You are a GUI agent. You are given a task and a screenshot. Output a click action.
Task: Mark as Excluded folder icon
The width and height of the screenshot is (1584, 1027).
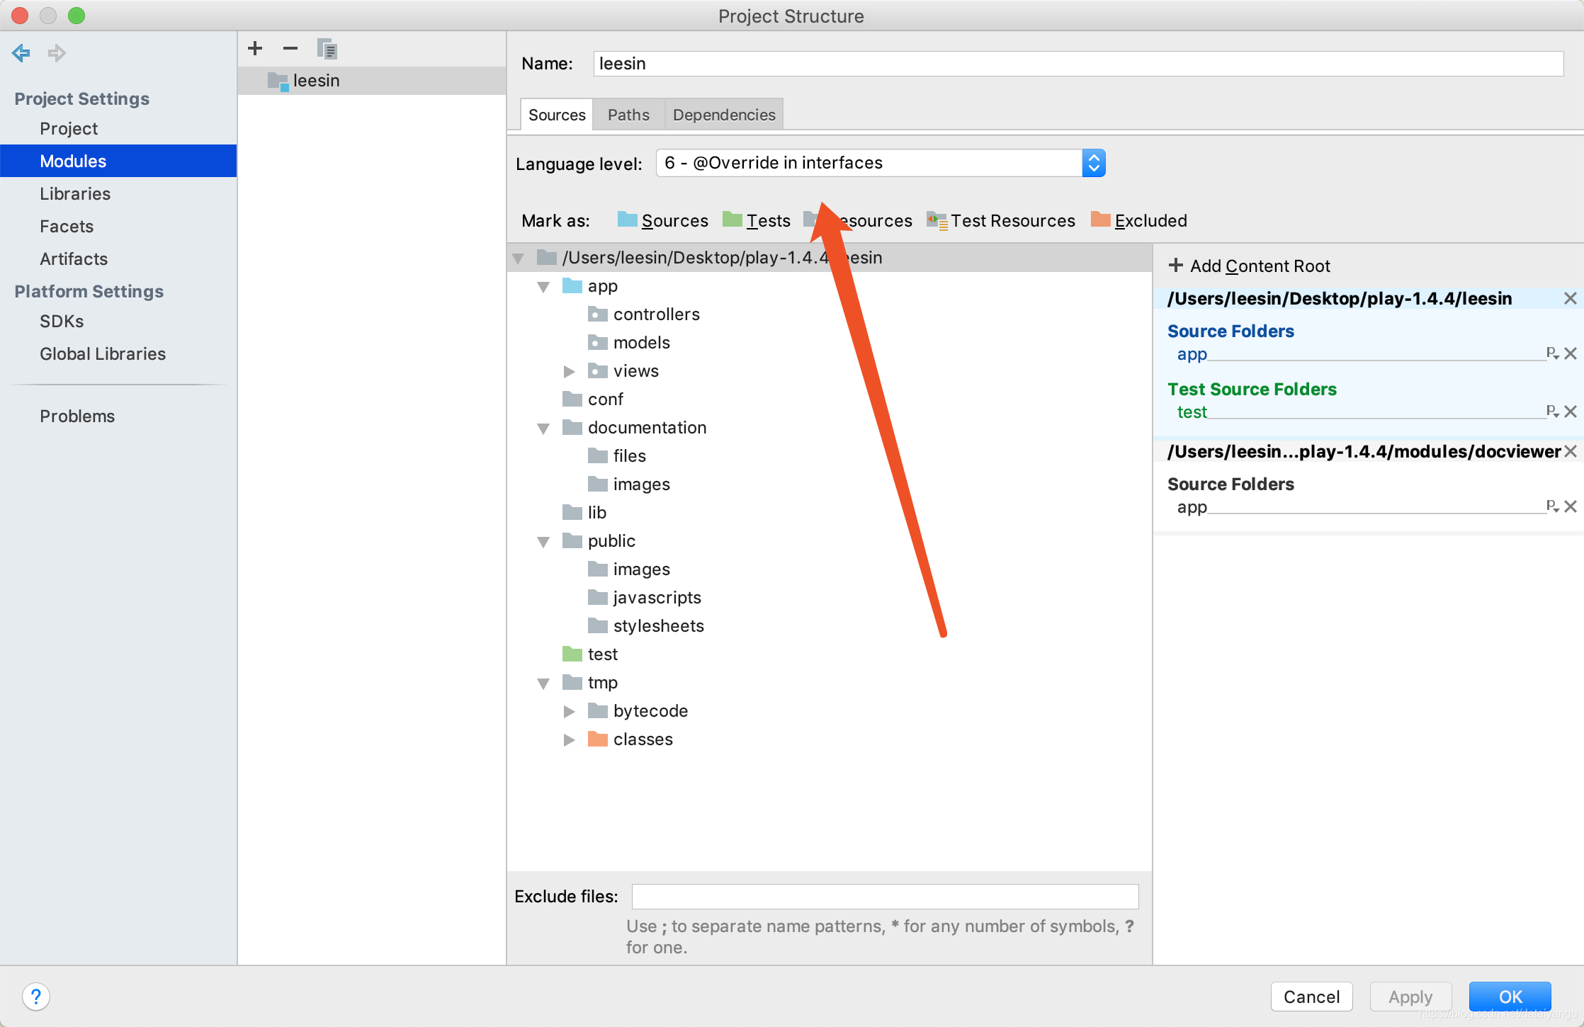pos(1100,220)
